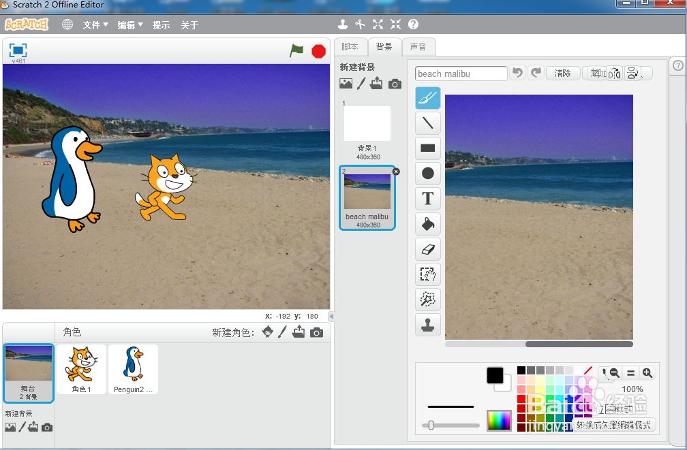Select the 舞台 stage thumbnail
The height and width of the screenshot is (450, 687).
pos(29,373)
